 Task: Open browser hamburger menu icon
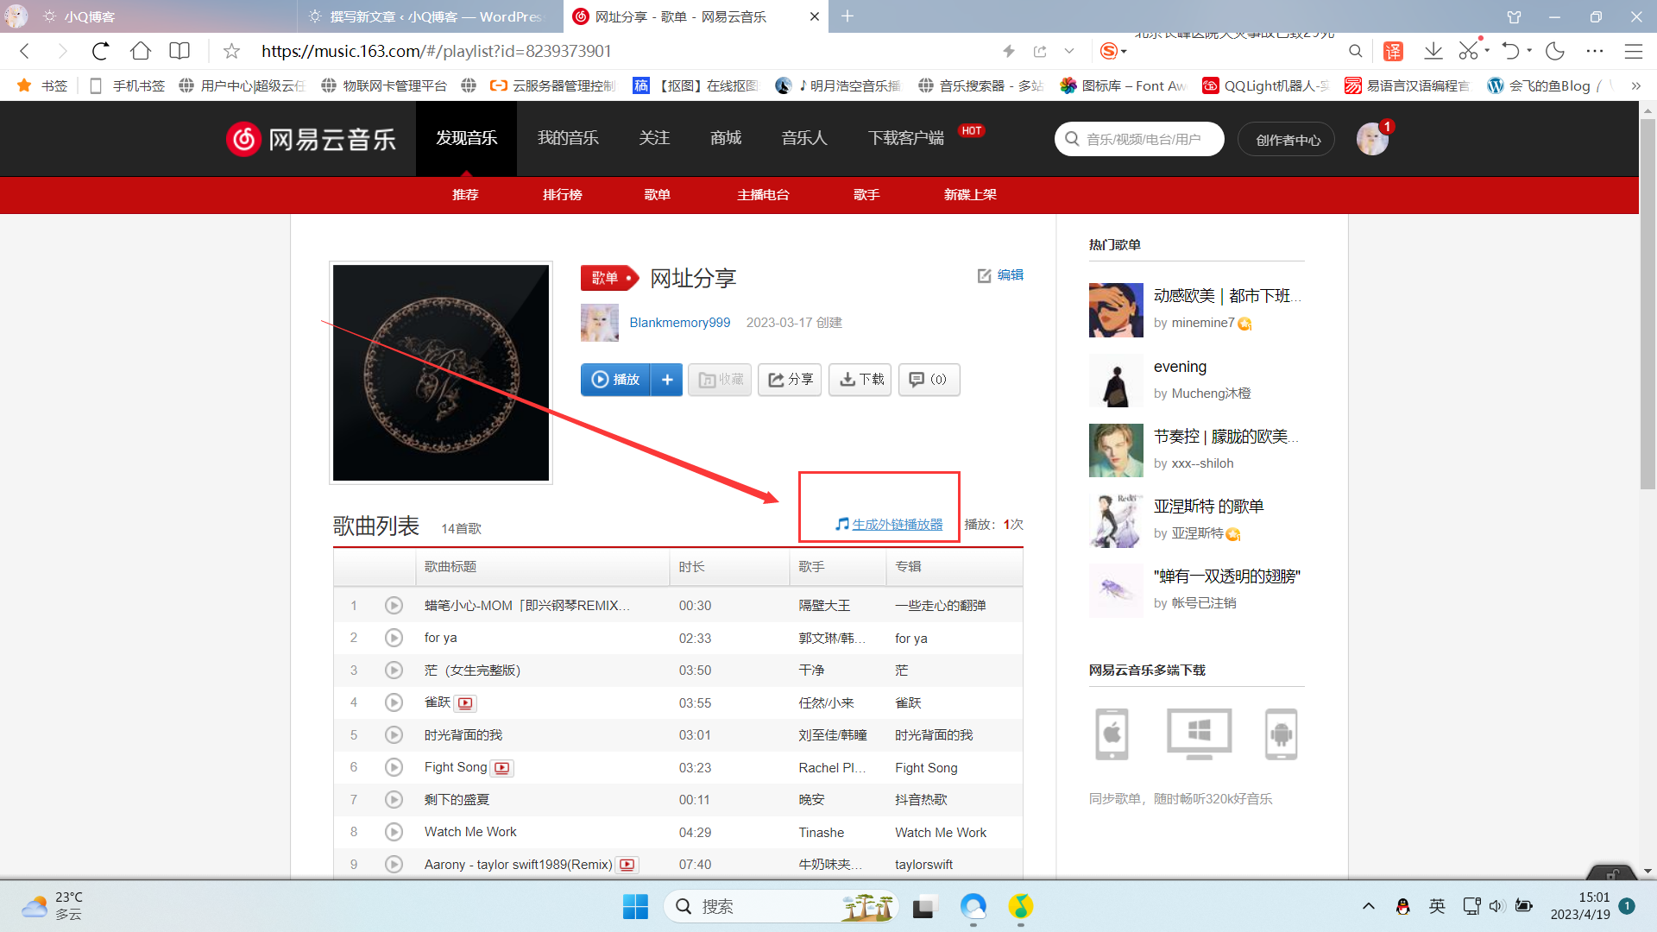pos(1633,51)
